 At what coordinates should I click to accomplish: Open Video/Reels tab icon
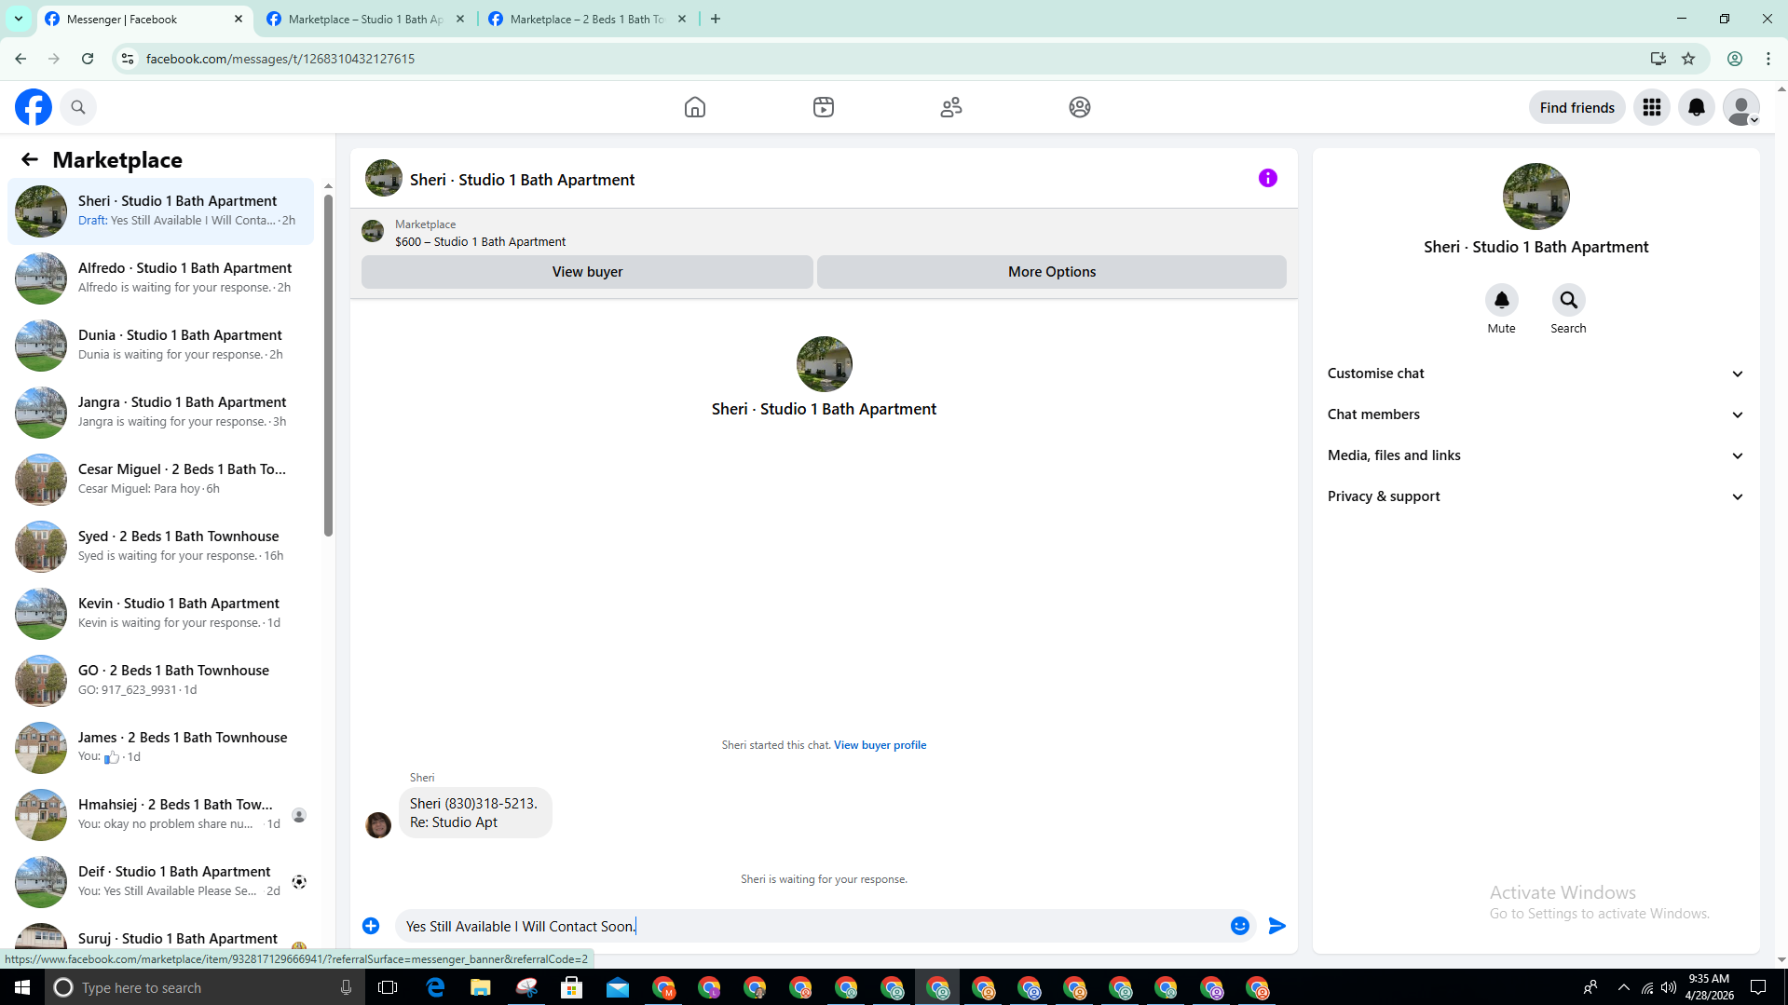click(x=824, y=107)
